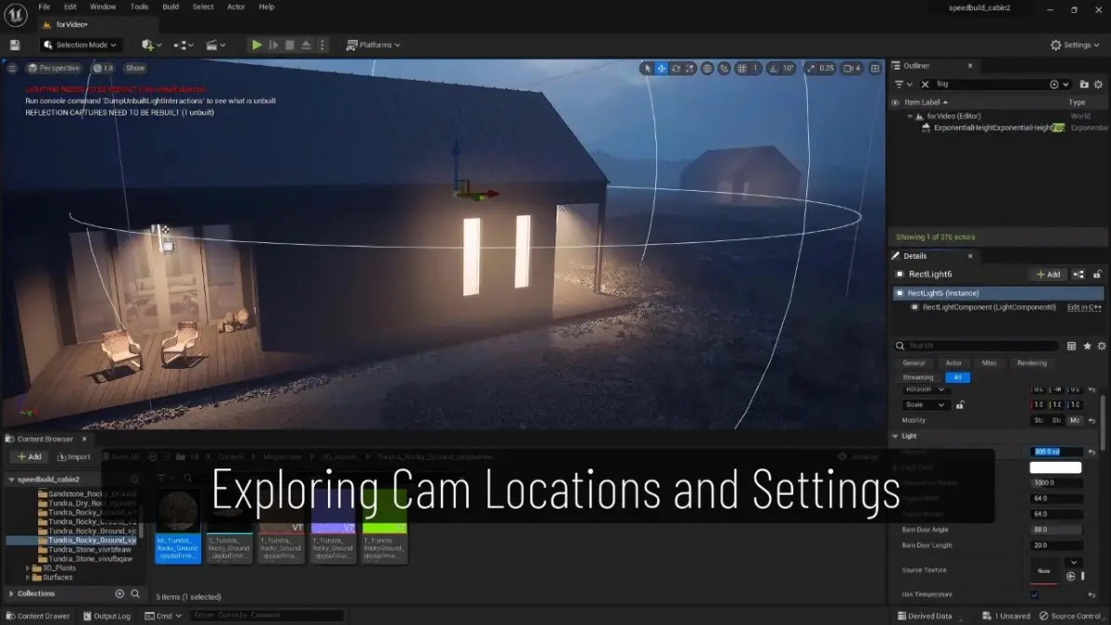Open the Content Drawer
This screenshot has height=625, width=1111.
(x=38, y=616)
